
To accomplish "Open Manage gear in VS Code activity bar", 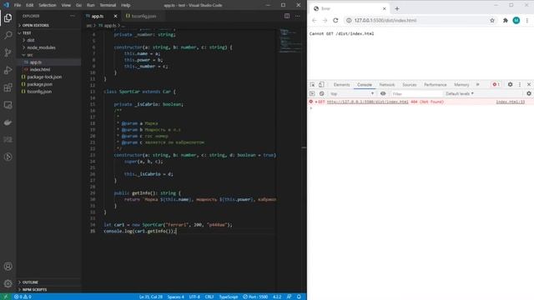I will click(x=8, y=283).
